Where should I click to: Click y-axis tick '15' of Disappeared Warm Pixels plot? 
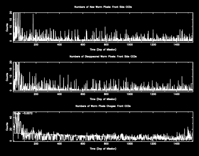pos(11,69)
